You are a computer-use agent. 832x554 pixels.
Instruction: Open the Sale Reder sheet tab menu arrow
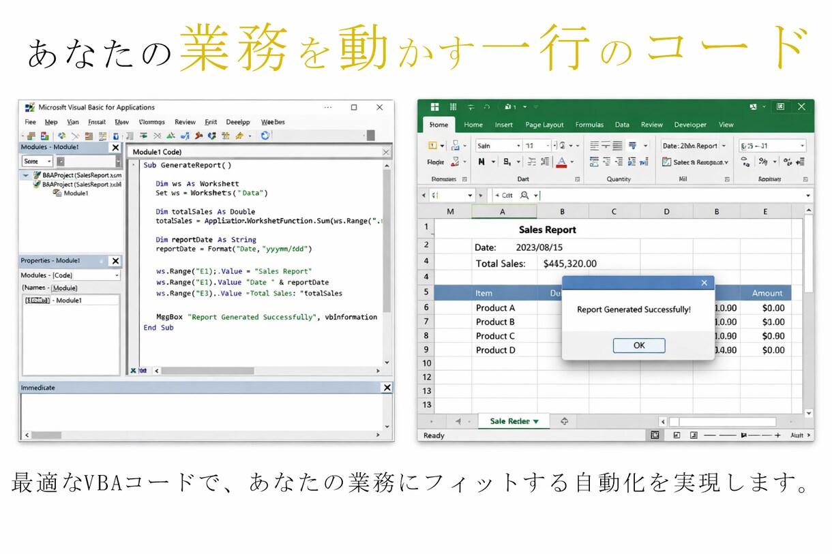pos(536,422)
